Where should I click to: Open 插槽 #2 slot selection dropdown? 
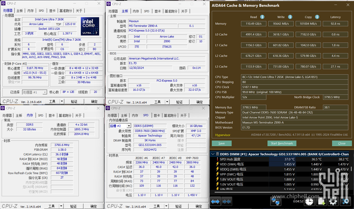[x=129, y=126]
